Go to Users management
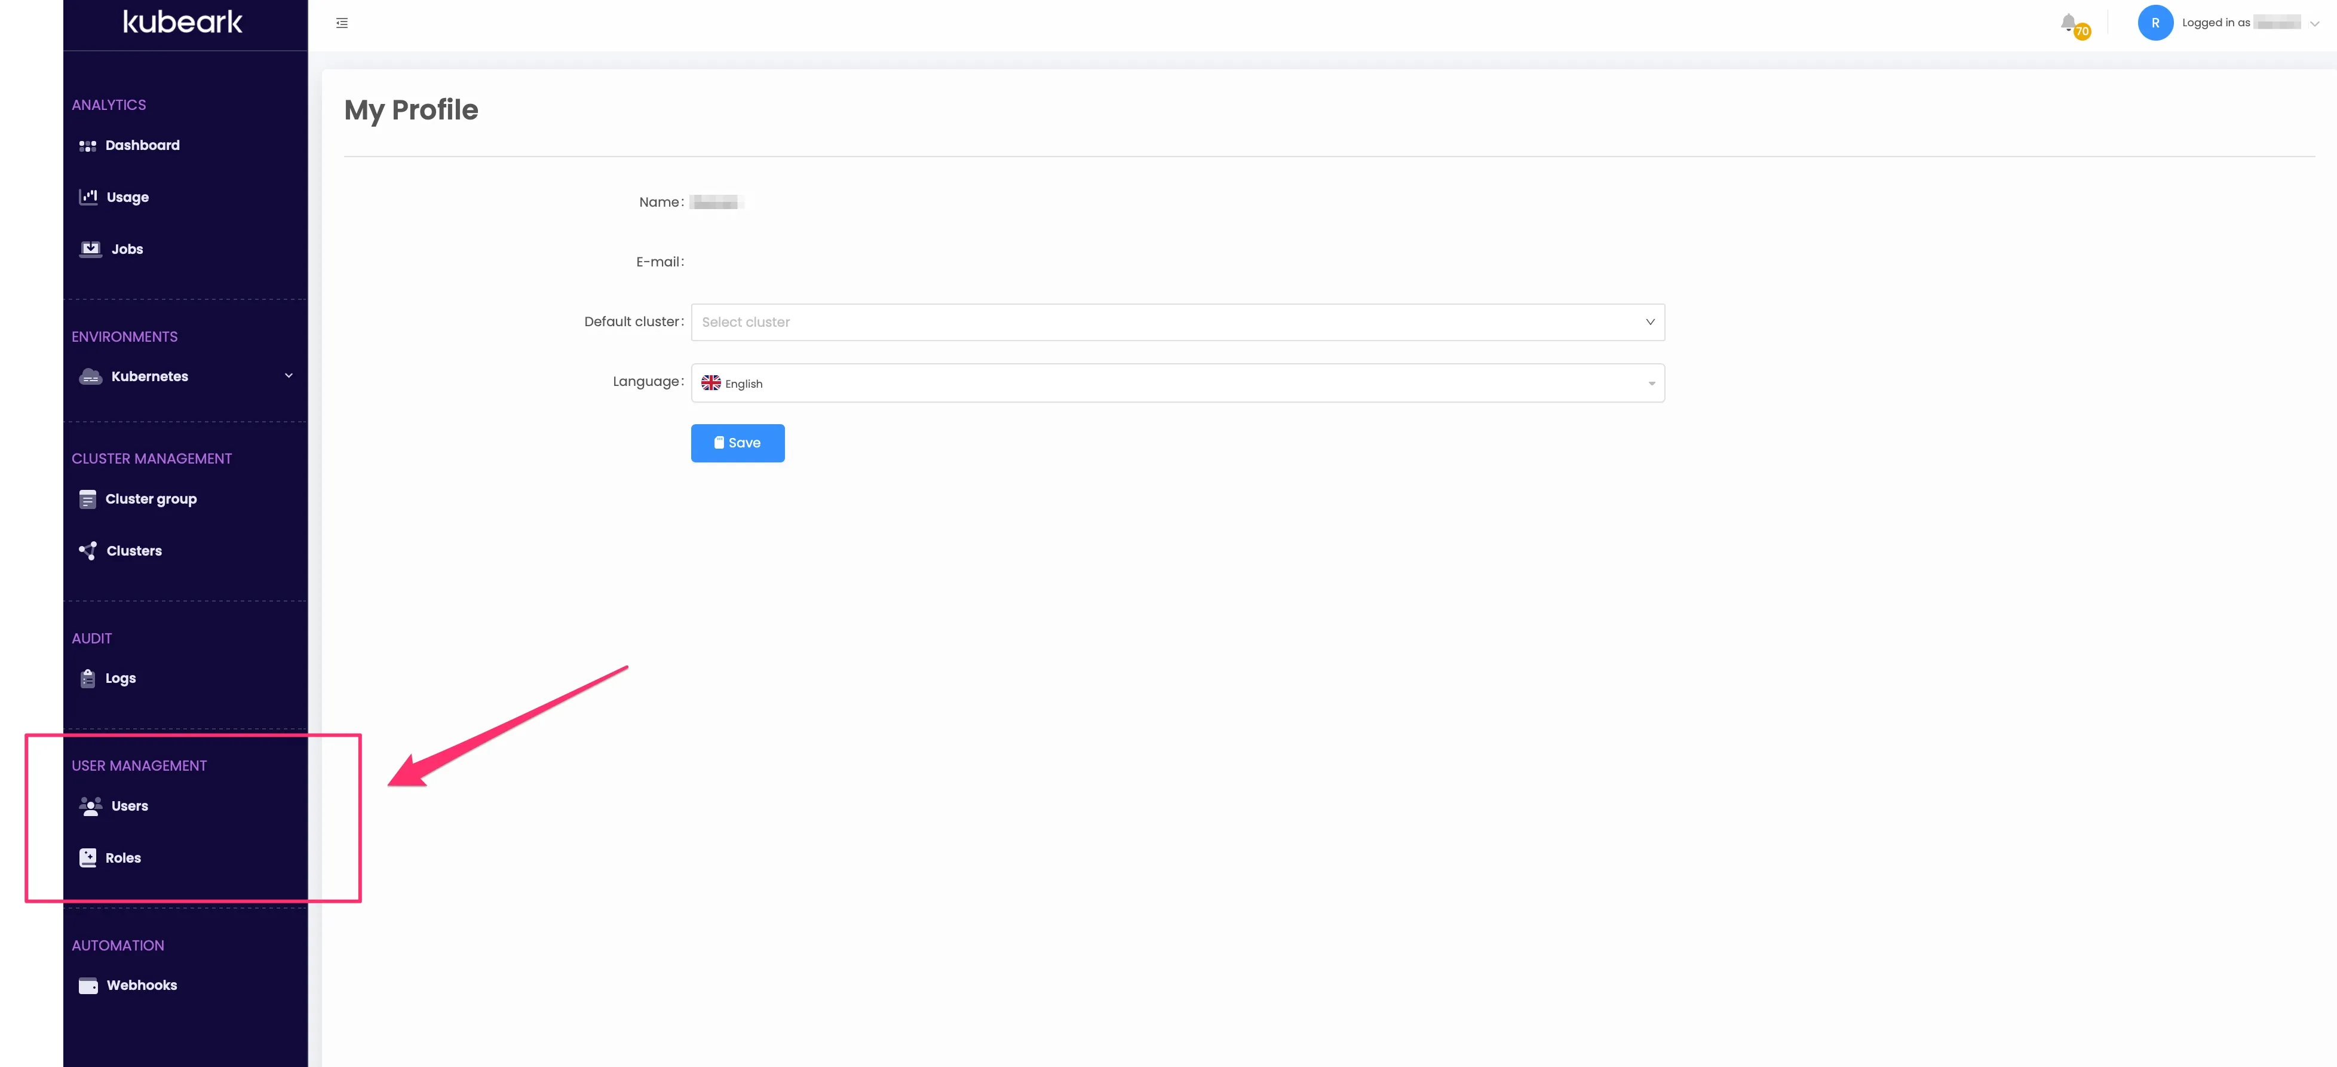This screenshot has width=2337, height=1067. (x=130, y=807)
